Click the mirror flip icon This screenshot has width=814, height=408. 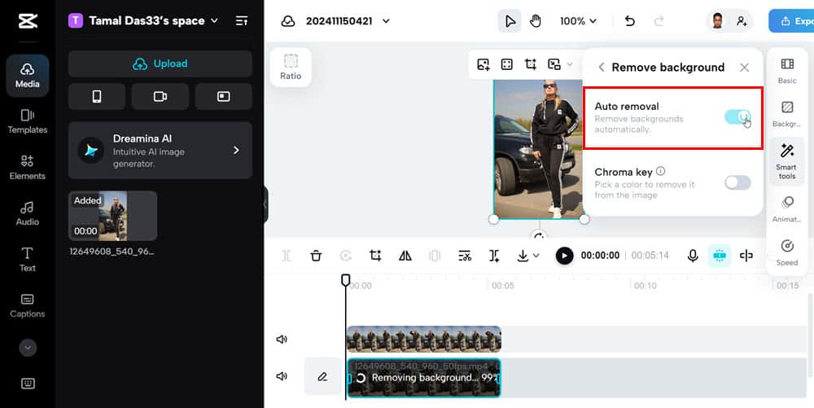coord(405,256)
